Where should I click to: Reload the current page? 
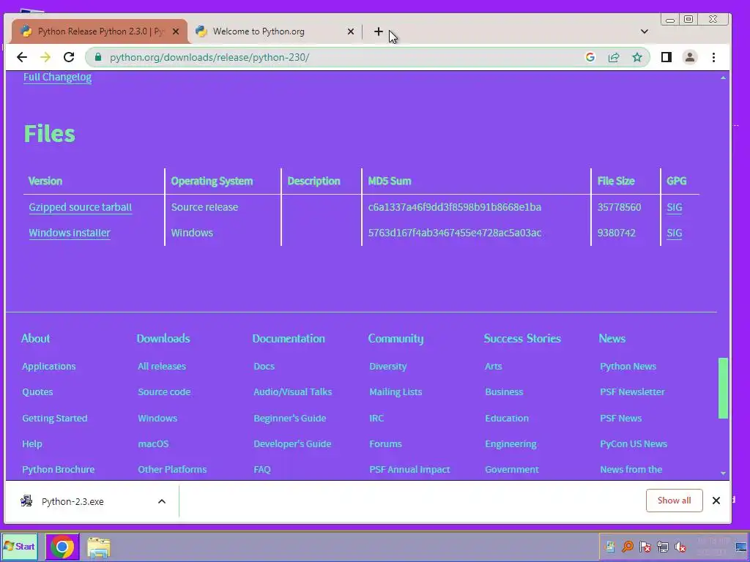pos(69,57)
